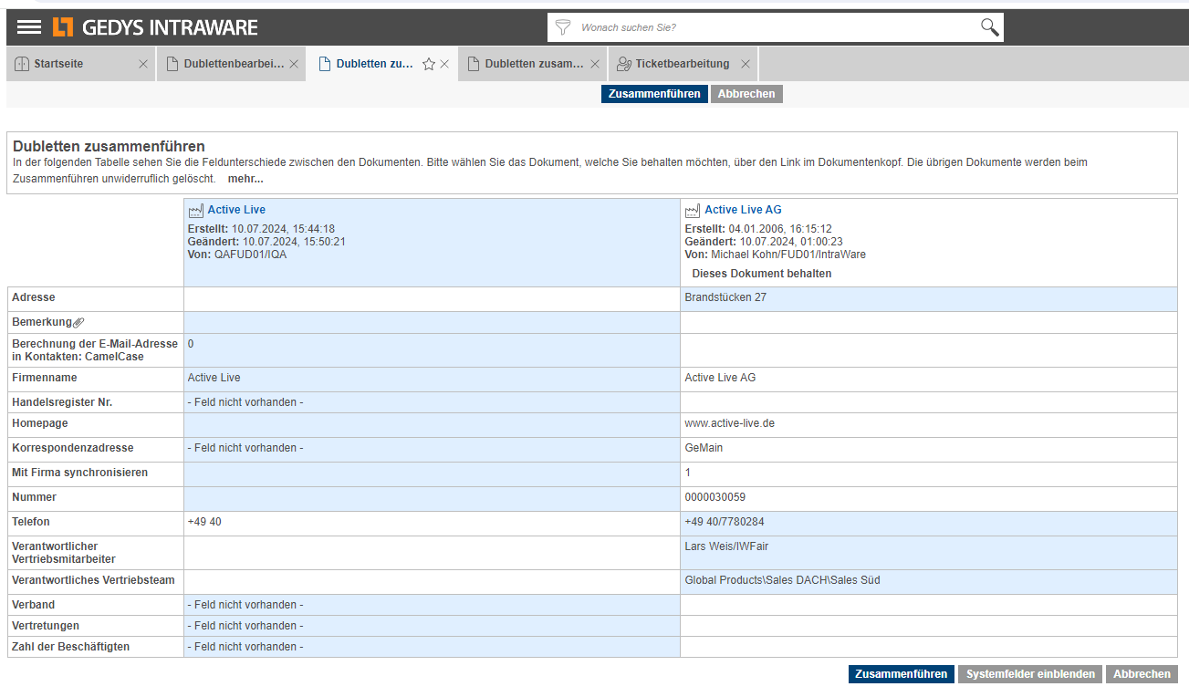Expand description with the mehr... link

click(245, 179)
